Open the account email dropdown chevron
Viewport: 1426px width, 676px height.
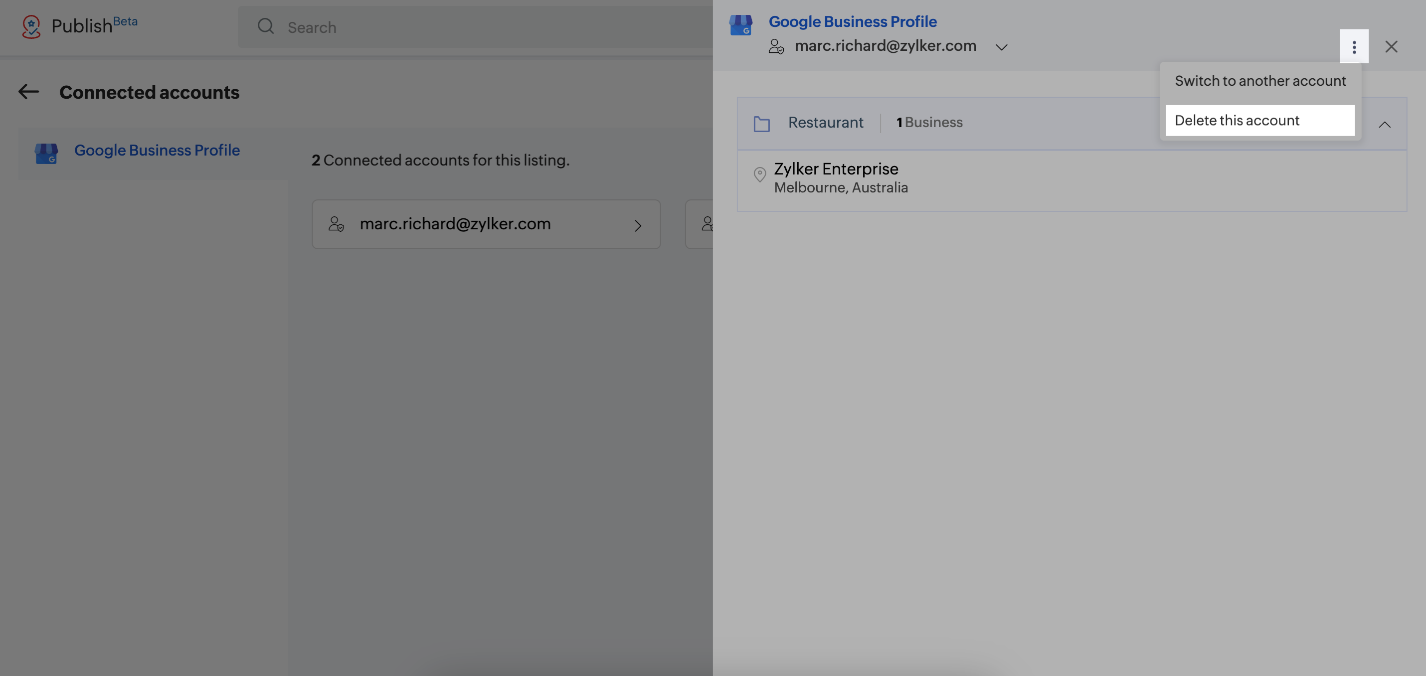coord(1001,47)
